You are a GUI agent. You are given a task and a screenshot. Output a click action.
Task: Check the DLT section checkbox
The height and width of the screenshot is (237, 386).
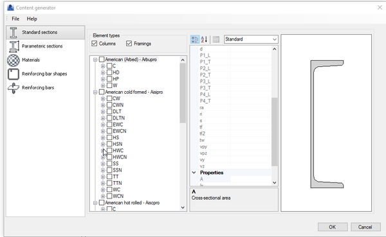click(109, 112)
